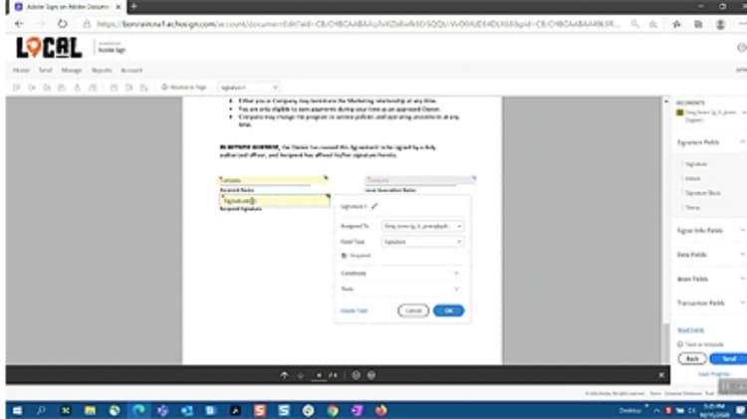This screenshot has width=747, height=419.
Task: Click the Back button in right panel
Action: pos(692,359)
